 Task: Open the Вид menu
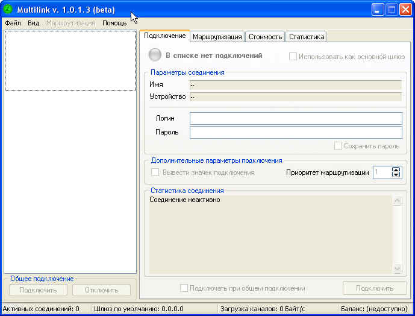33,23
